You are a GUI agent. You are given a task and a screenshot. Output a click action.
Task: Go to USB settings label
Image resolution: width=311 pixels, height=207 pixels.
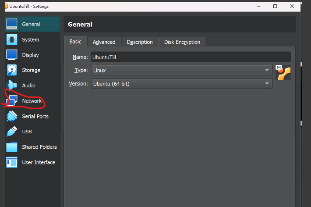(27, 132)
